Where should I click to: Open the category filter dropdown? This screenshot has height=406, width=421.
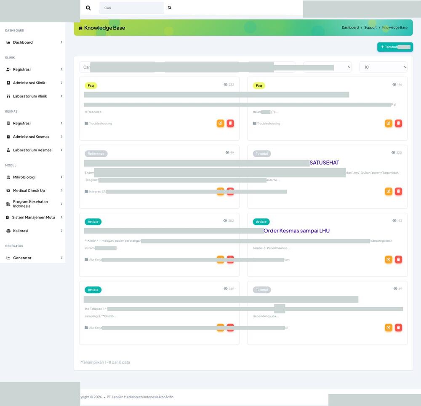tap(327, 67)
